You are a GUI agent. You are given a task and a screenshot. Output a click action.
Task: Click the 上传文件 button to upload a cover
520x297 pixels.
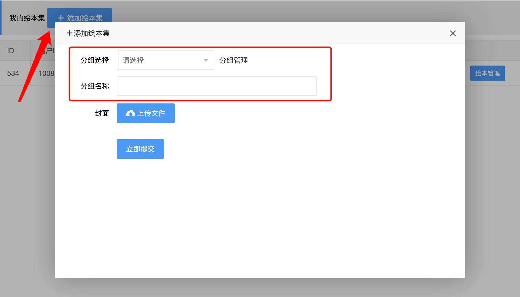click(145, 113)
